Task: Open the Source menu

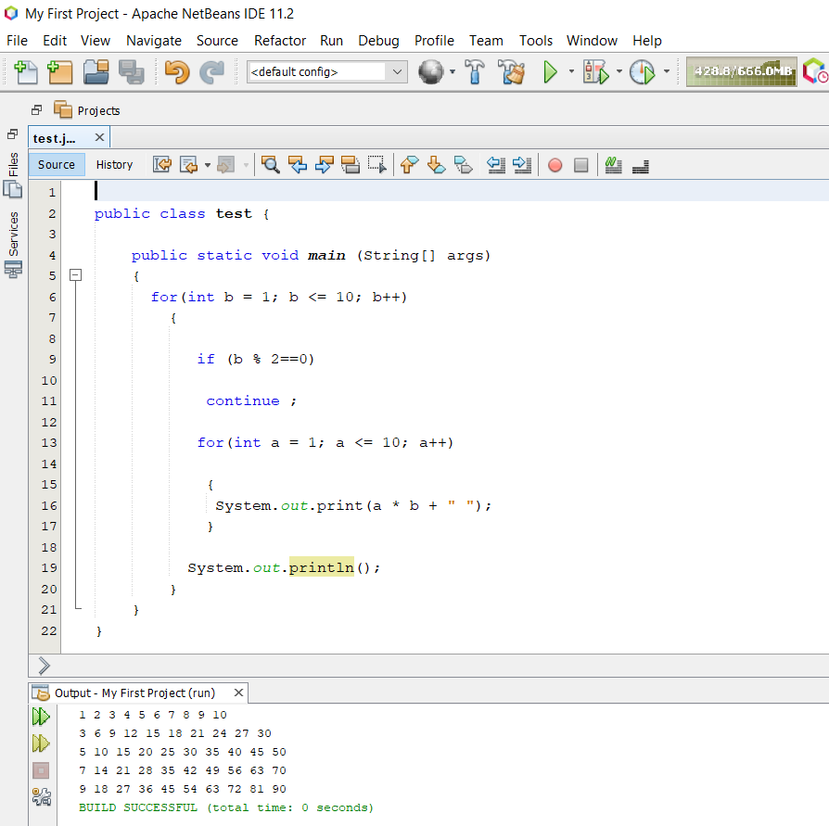Action: (217, 41)
